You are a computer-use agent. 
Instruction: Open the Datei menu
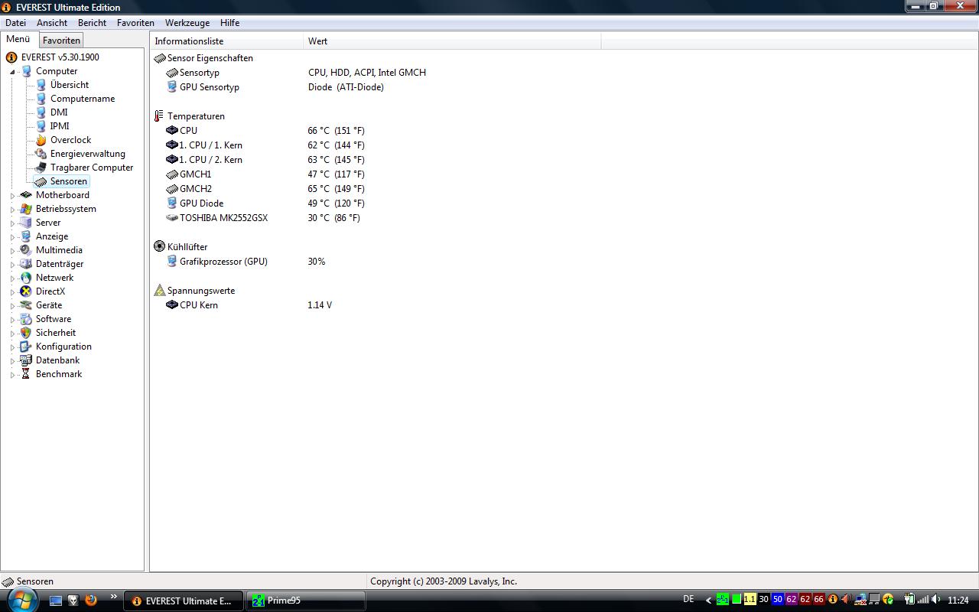(15, 23)
